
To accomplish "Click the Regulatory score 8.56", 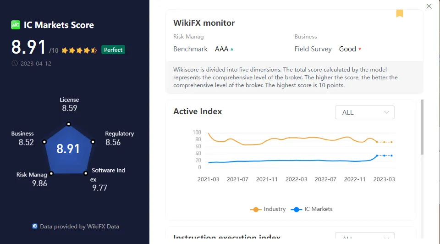I will tap(113, 142).
